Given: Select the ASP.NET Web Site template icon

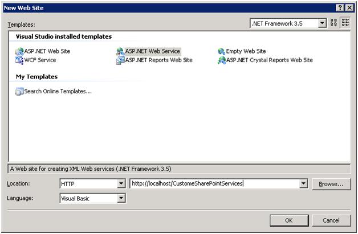Looking at the screenshot, I should tap(19, 51).
